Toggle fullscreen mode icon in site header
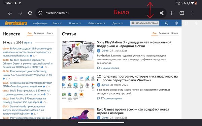202x126 pixels. 187,23
